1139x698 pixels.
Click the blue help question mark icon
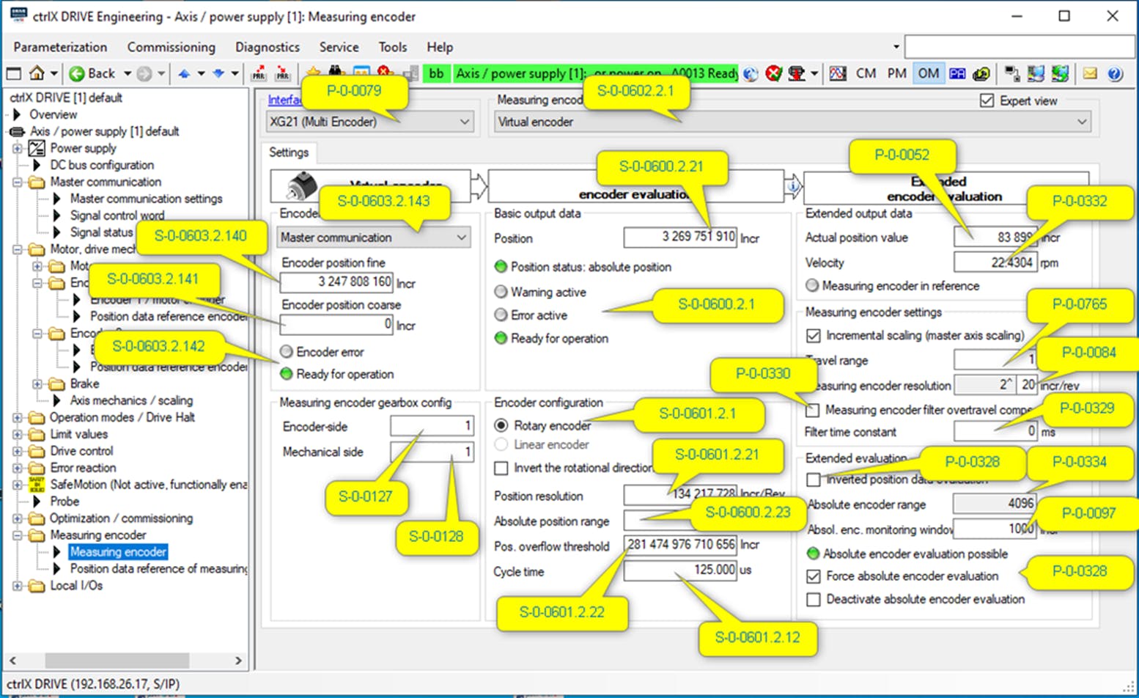[x=1115, y=73]
